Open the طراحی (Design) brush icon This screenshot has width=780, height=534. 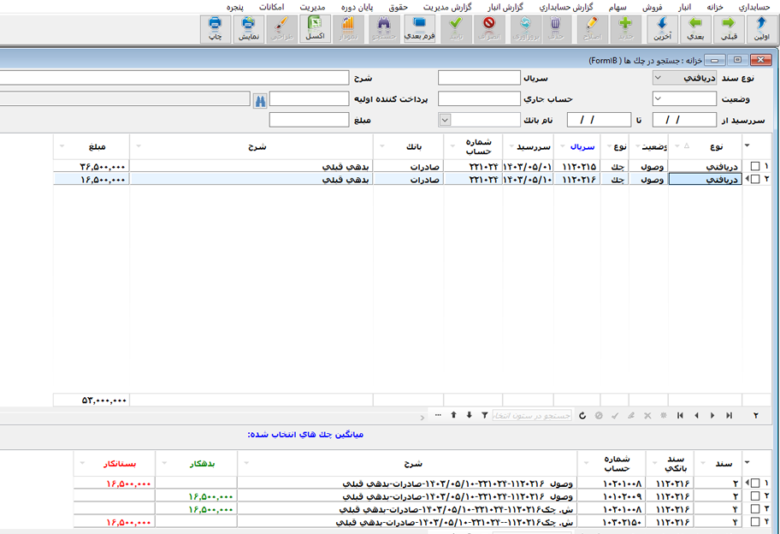coord(281,29)
